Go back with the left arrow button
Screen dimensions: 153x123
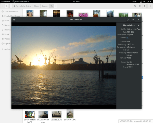coord(3,6)
